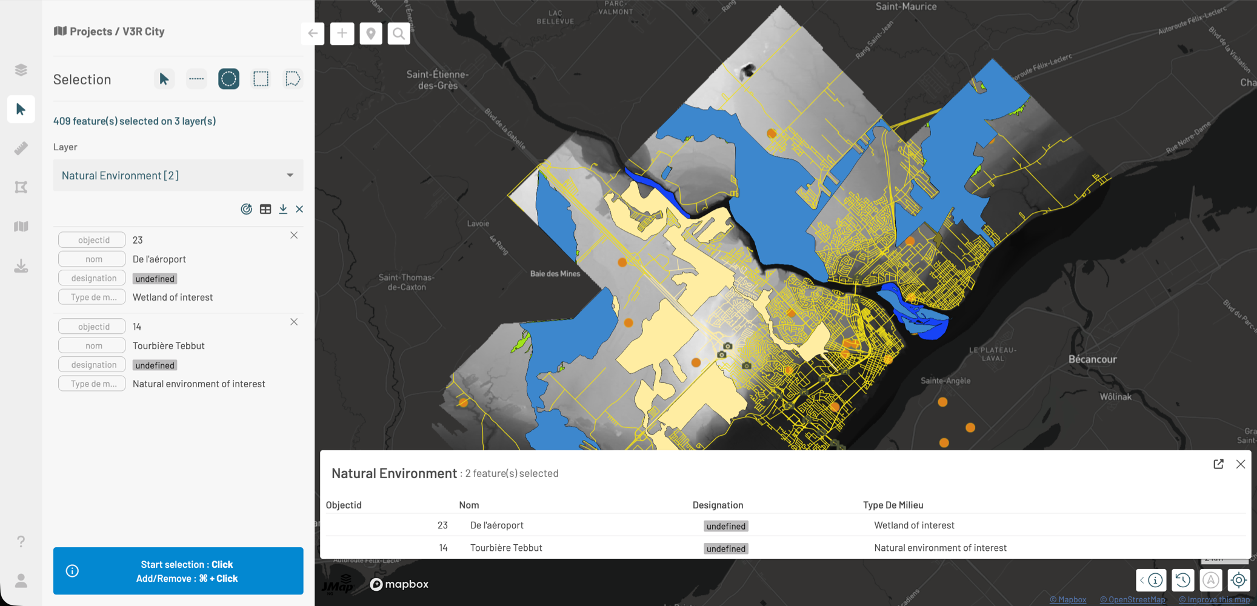Open the Layers panel in sidebar
Screen dimensions: 1257x606
tap(21, 70)
